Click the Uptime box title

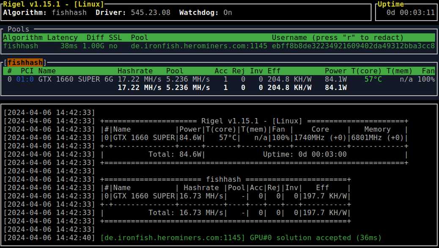[x=391, y=4]
